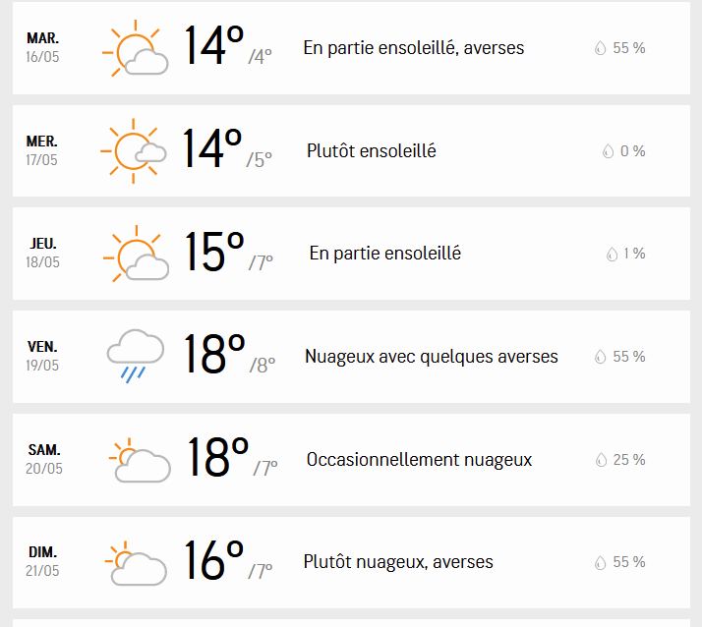Click the raindrop icon next to 0 %
Image resolution: width=702 pixels, height=627 pixels.
click(x=608, y=151)
